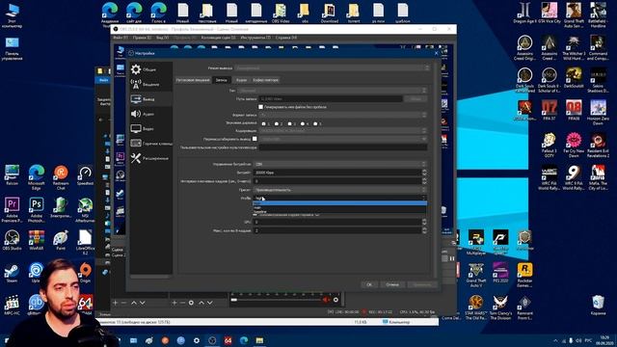The height and width of the screenshot is (347, 617).
Task: Open the Корзина (Recycle Bin) icon
Action: [x=598, y=305]
